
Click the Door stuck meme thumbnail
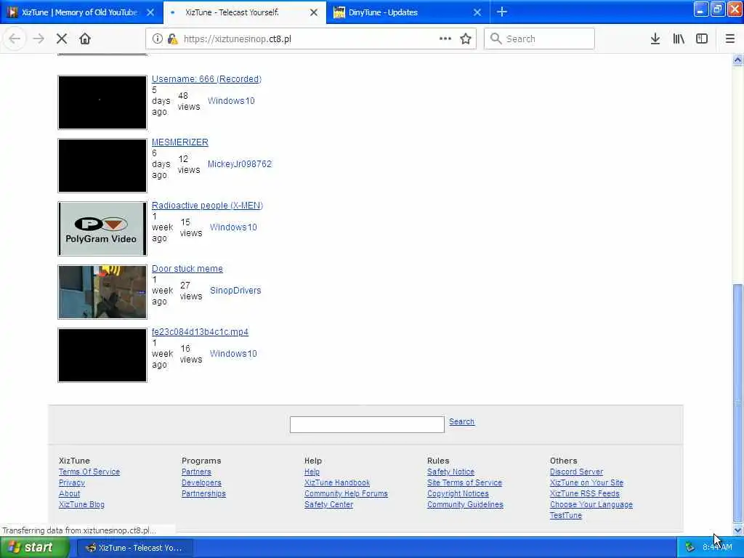[102, 291]
